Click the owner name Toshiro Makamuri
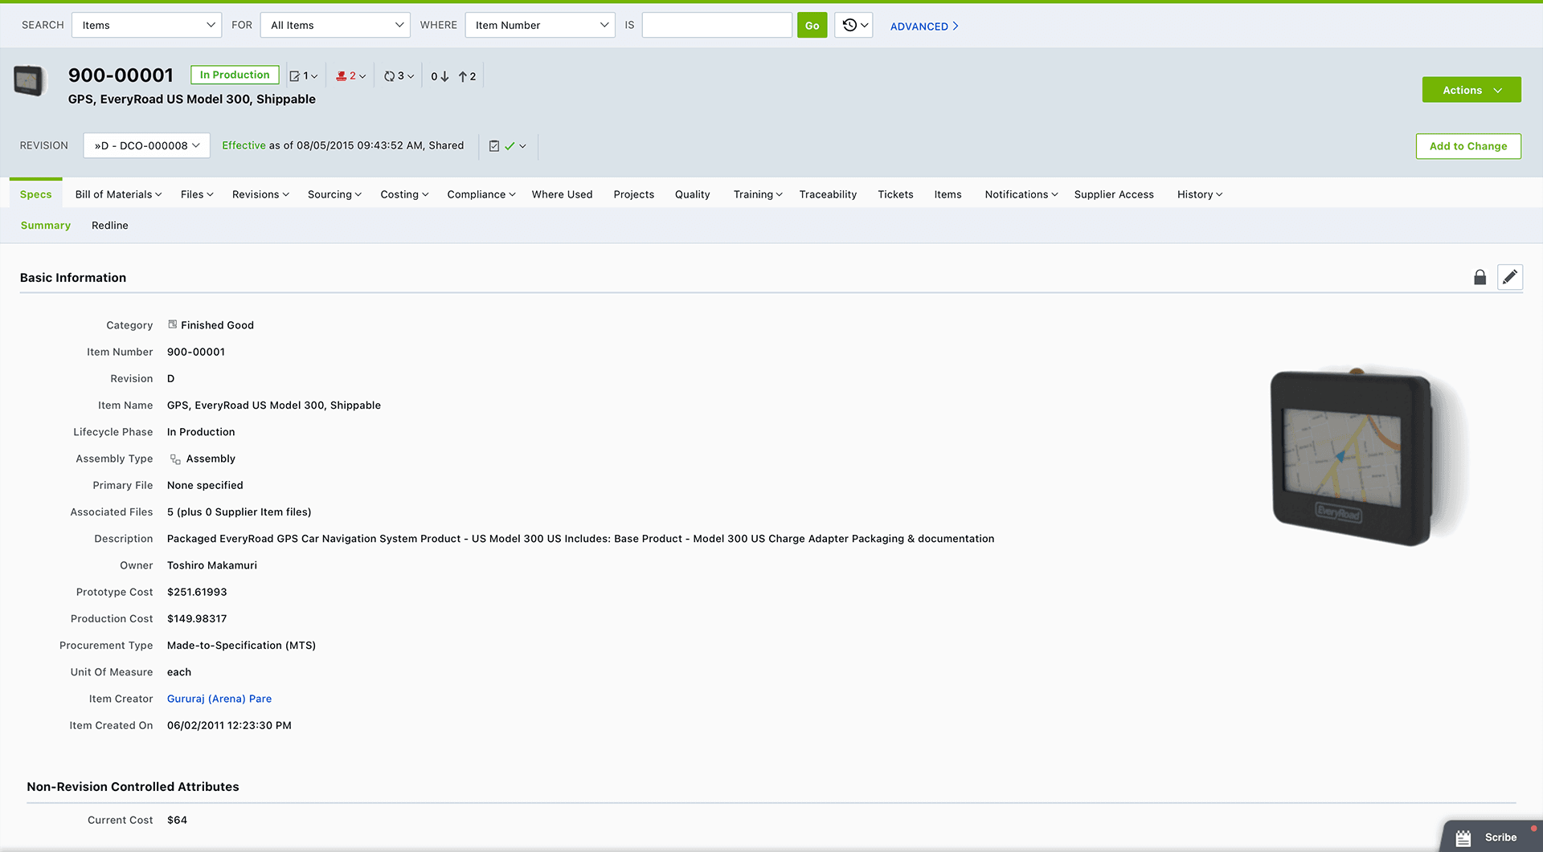 coord(212,565)
